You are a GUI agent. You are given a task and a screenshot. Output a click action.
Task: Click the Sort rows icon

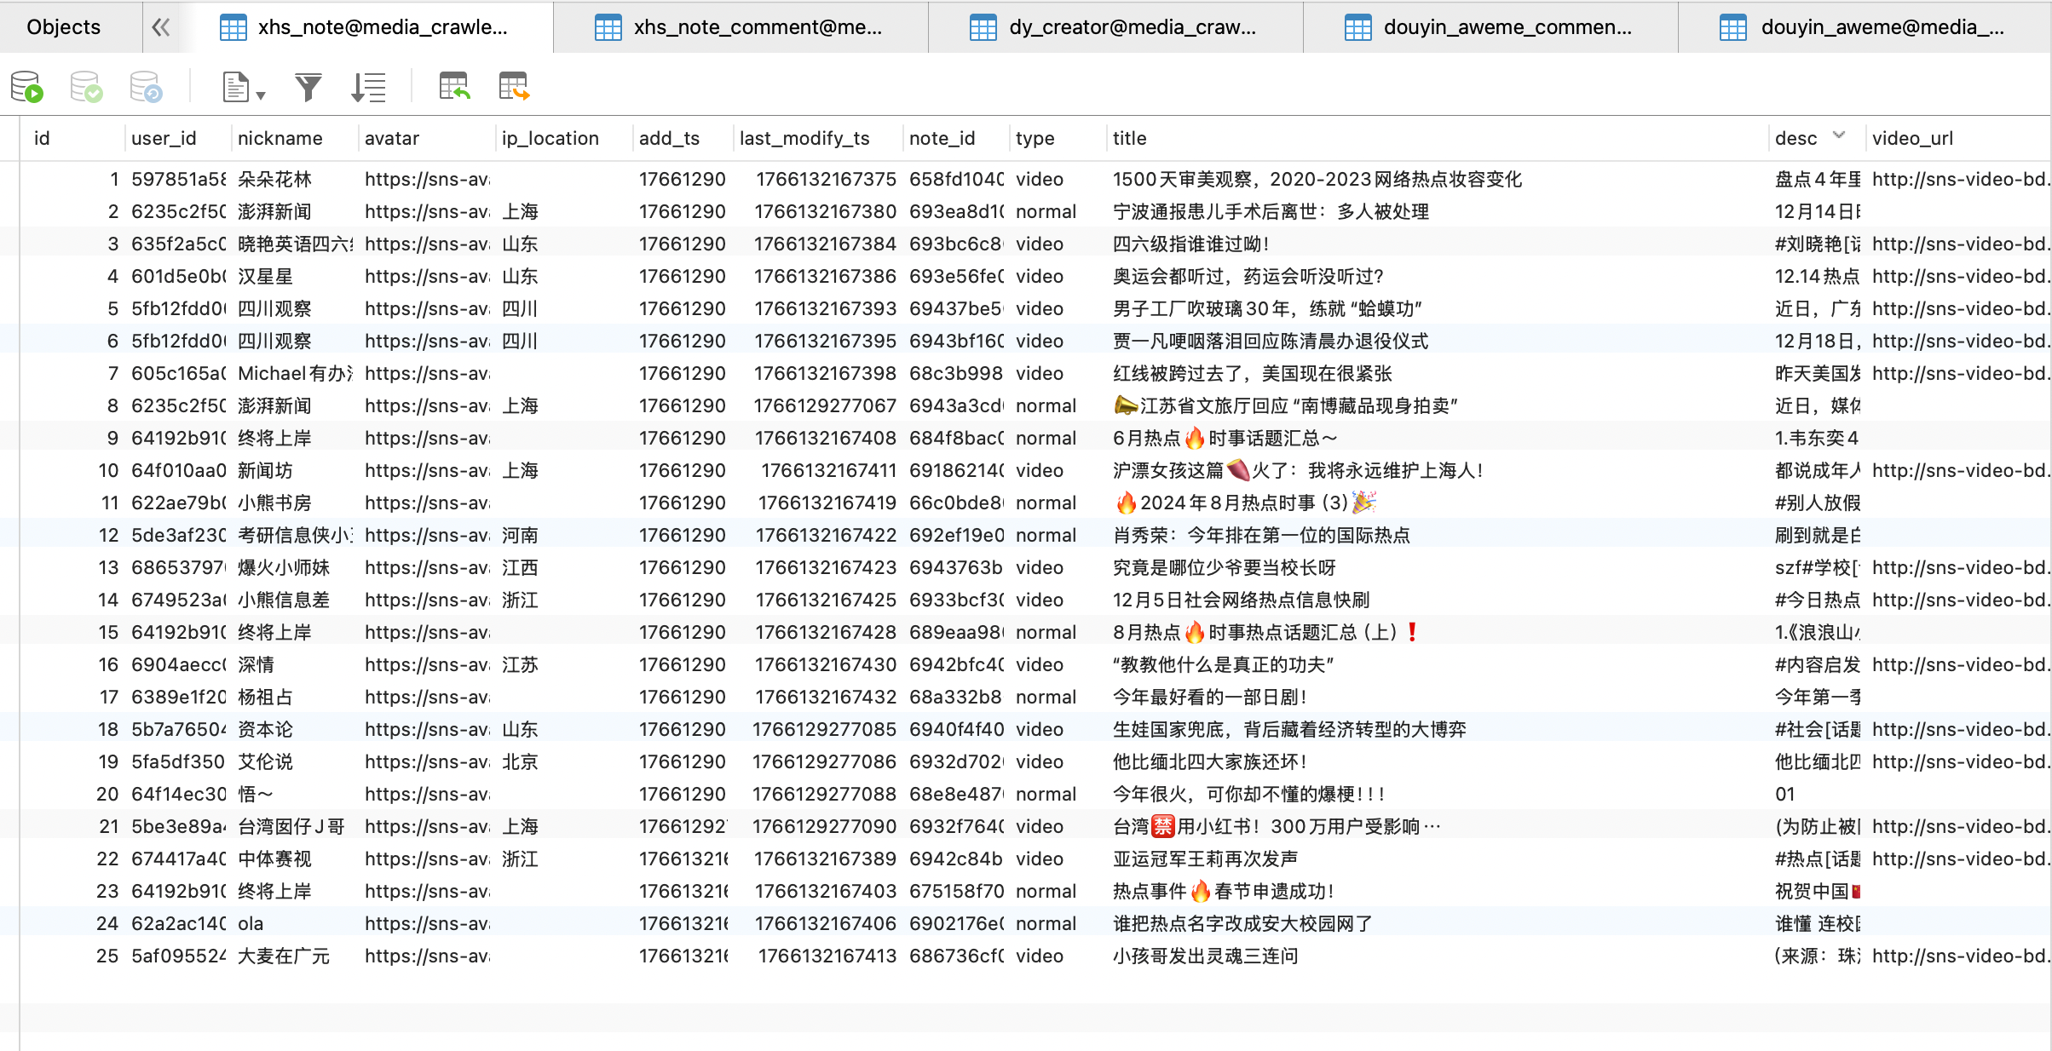(368, 87)
